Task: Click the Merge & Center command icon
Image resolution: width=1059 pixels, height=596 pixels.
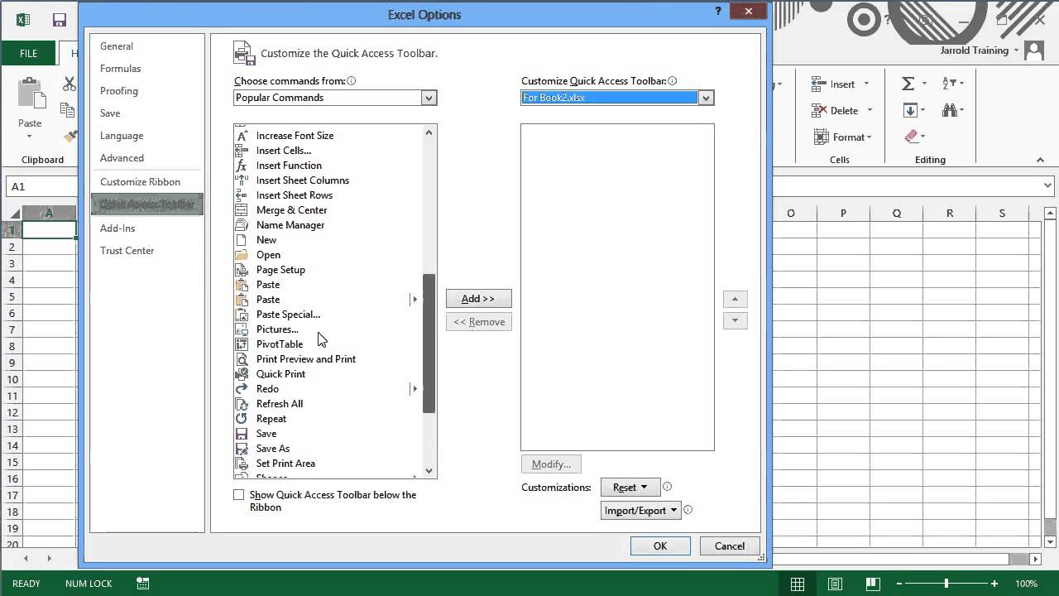Action: coord(242,210)
